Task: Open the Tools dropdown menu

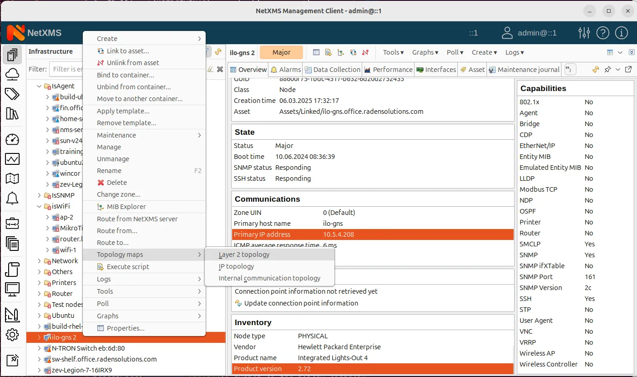Action: pyautogui.click(x=392, y=52)
